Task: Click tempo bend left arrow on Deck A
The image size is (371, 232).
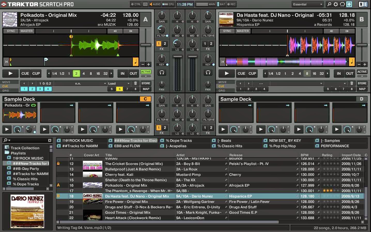Action: 115,31
